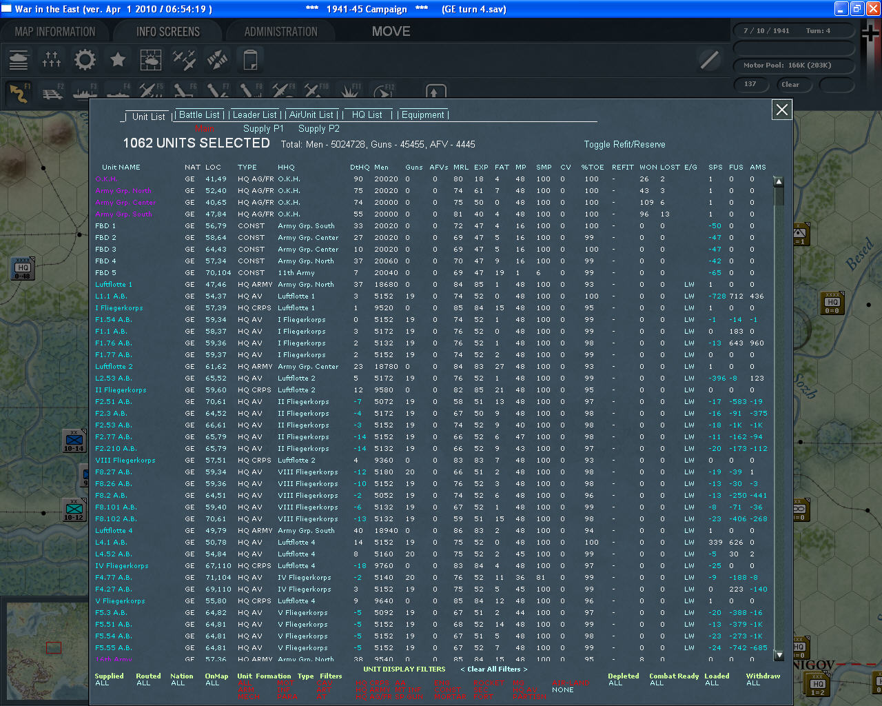Click the diagonal slash icon near date panel
Viewport: 882px width, 706px height.
[x=710, y=60]
